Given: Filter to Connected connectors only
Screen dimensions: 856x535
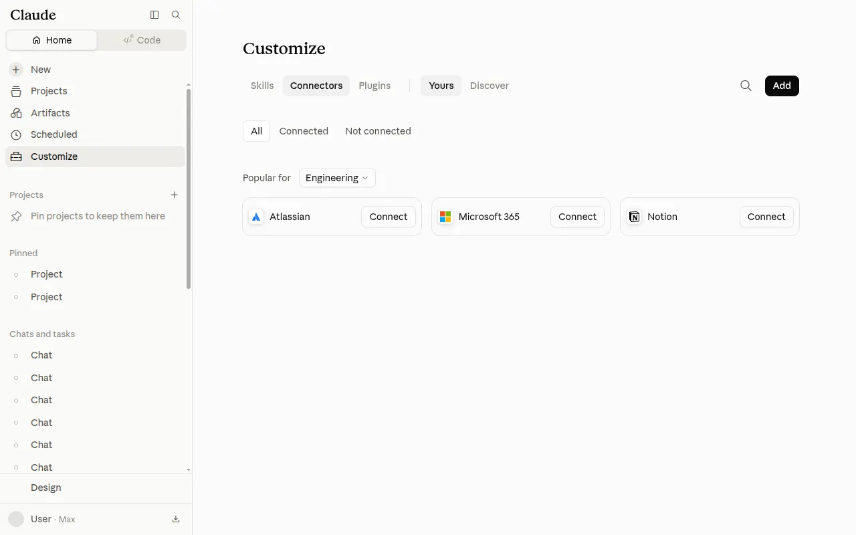Looking at the screenshot, I should [304, 131].
